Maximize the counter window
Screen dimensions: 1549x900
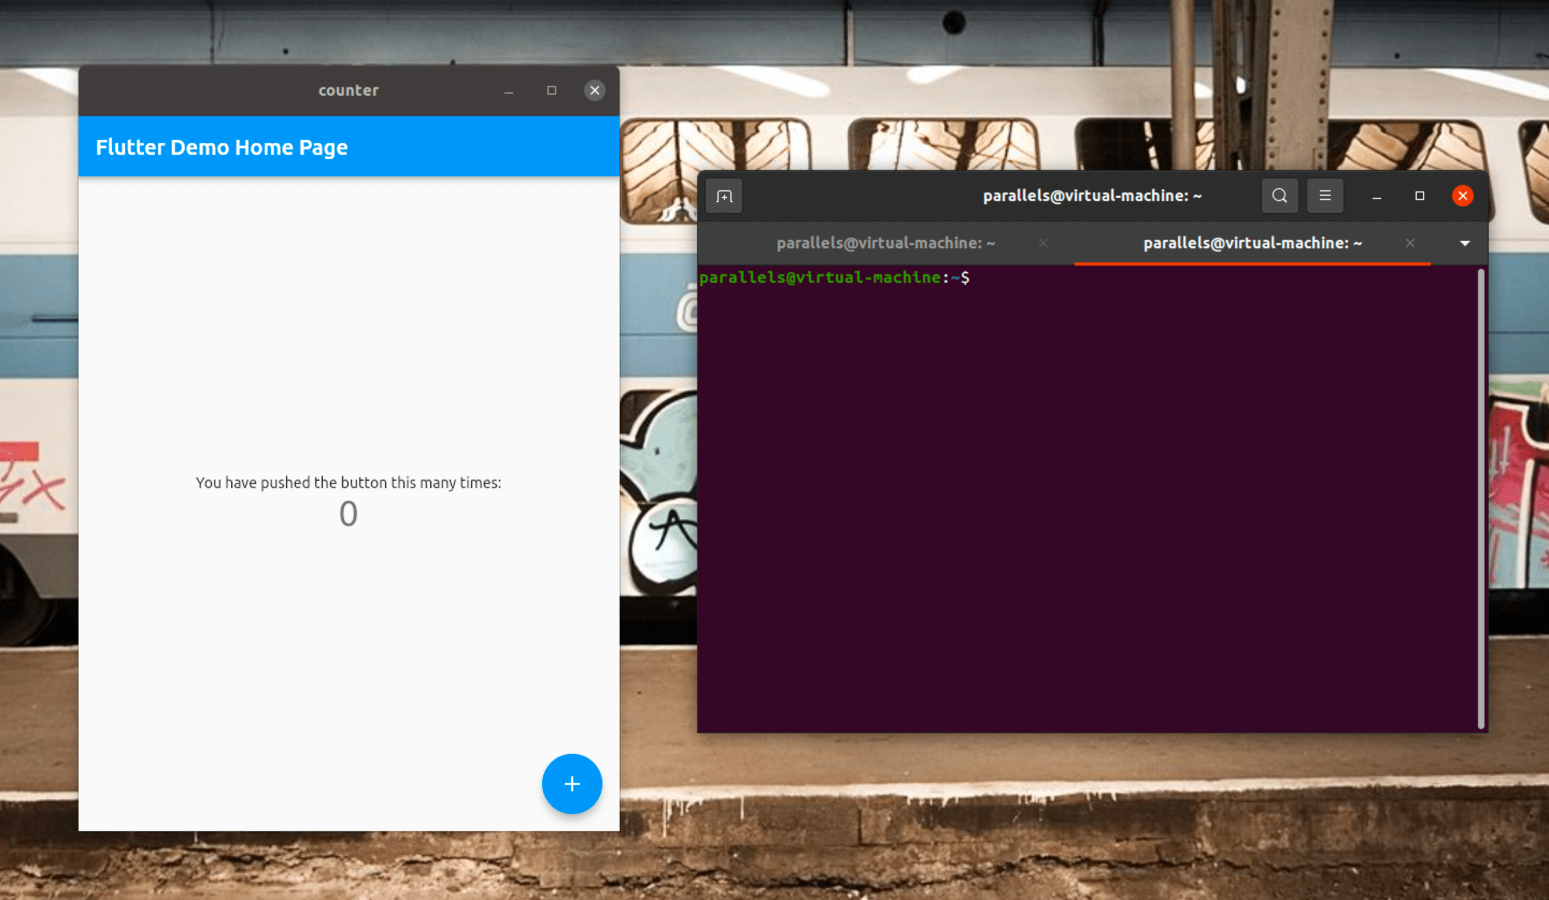coord(551,90)
